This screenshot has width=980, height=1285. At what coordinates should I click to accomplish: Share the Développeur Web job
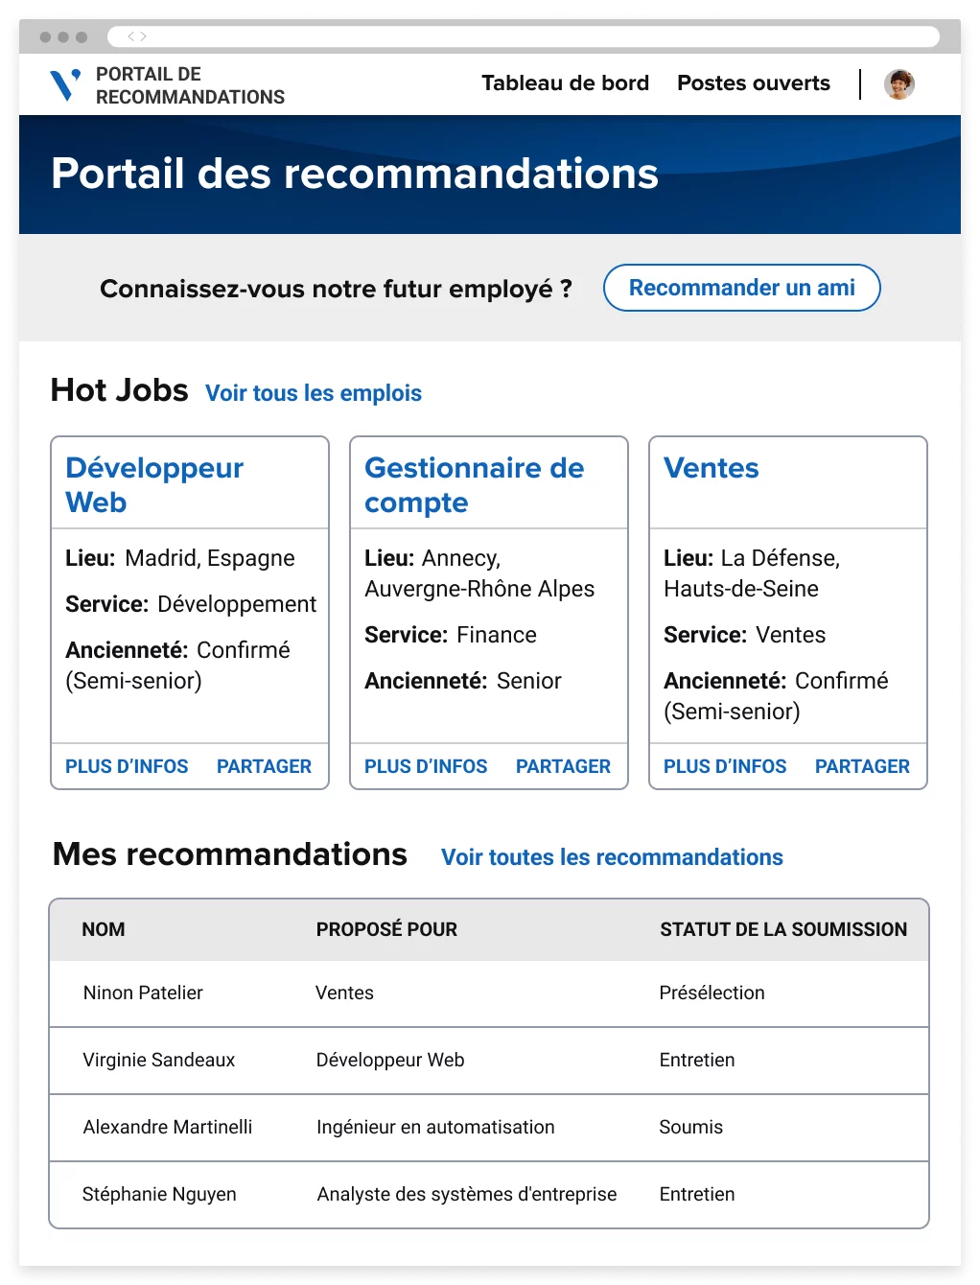coord(264,766)
